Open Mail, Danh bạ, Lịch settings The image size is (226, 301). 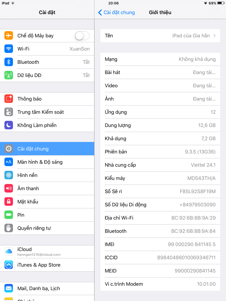(x=47, y=289)
